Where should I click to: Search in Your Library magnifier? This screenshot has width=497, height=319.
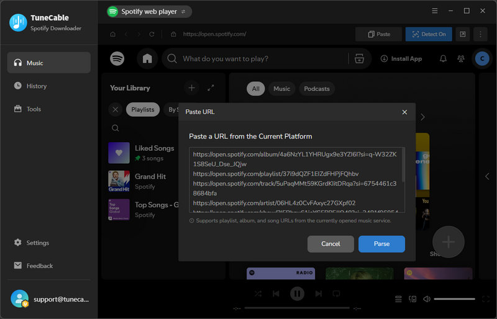point(116,128)
